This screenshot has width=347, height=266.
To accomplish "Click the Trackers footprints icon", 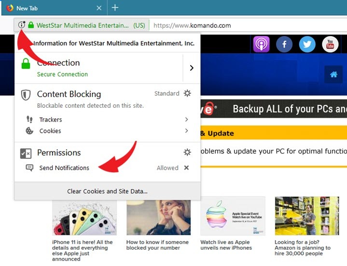I will [29, 119].
